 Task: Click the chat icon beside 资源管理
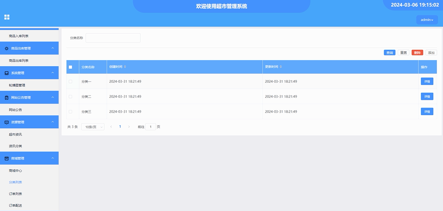[x=7, y=122]
